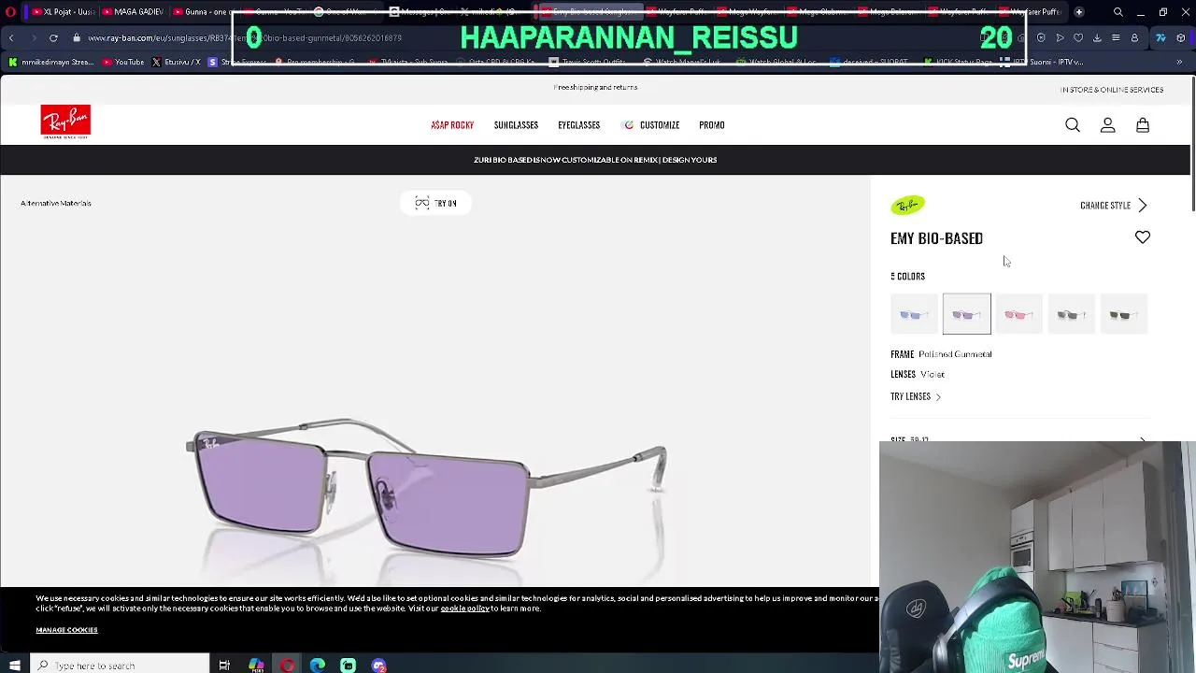Open Task View in the taskbar
This screenshot has width=1196, height=673.
224,666
